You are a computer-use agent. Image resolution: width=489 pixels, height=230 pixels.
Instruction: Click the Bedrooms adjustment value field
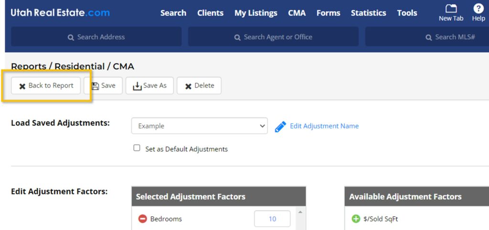272,219
